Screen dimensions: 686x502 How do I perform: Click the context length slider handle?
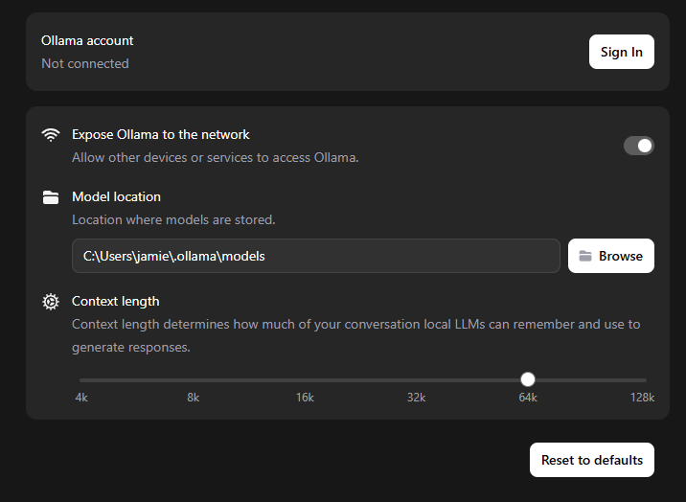(x=528, y=379)
